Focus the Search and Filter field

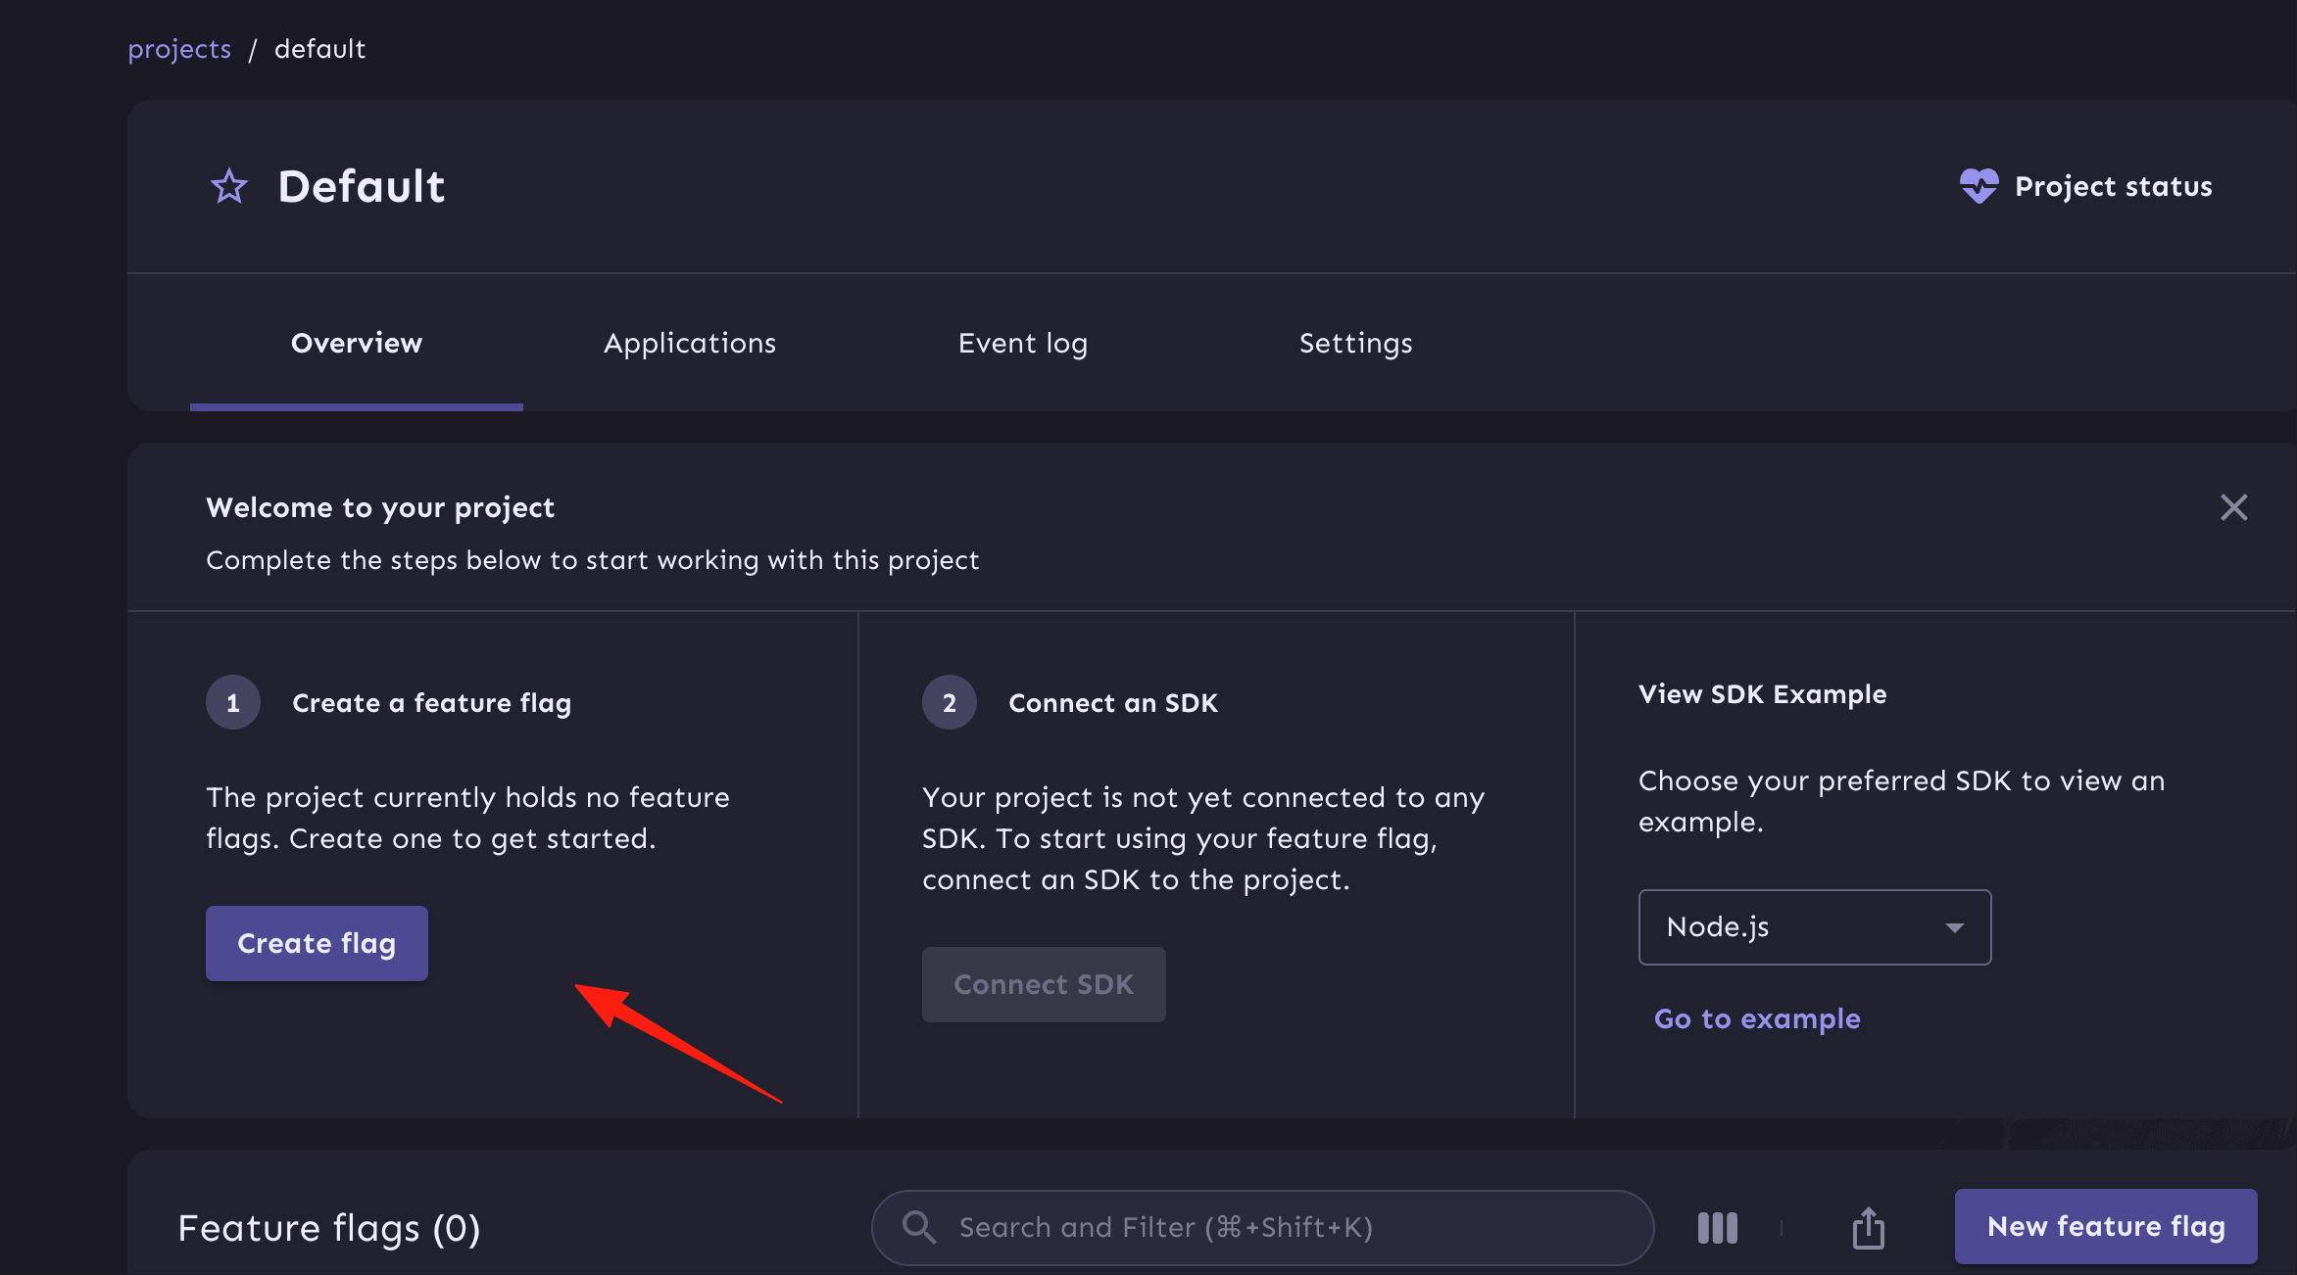tap(1262, 1227)
